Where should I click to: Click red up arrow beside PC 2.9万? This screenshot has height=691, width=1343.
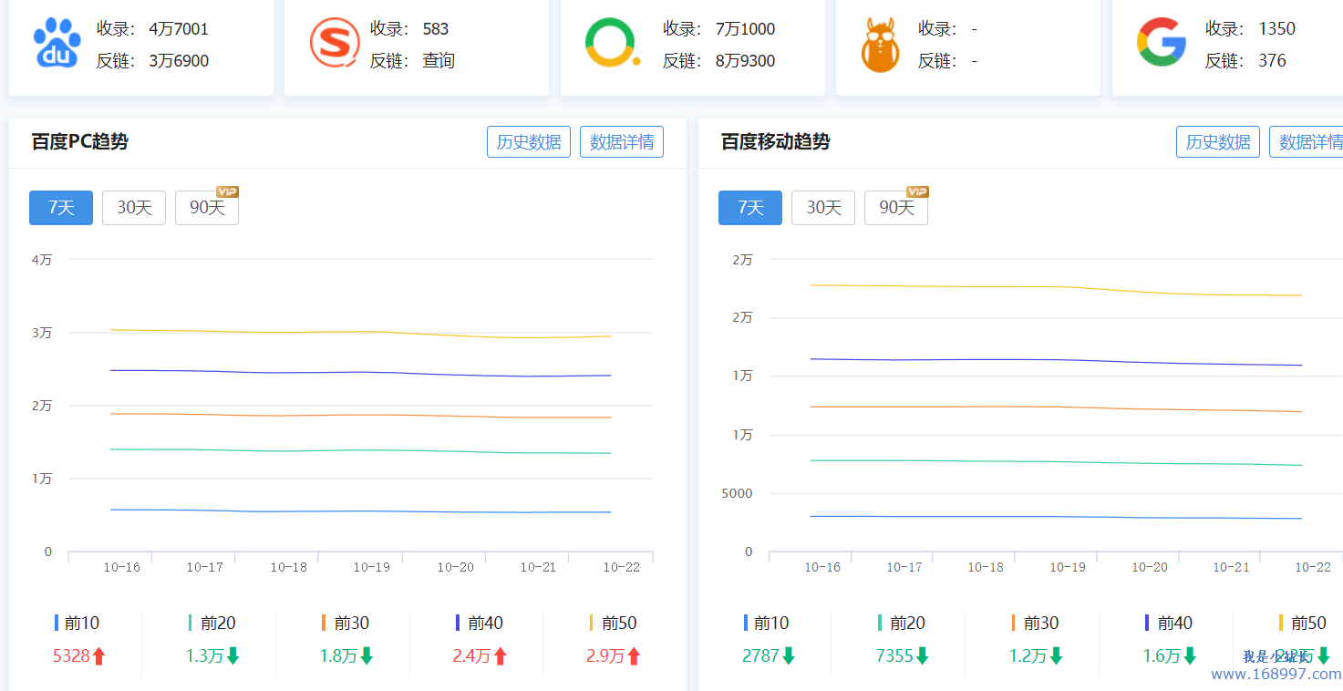pyautogui.click(x=634, y=655)
